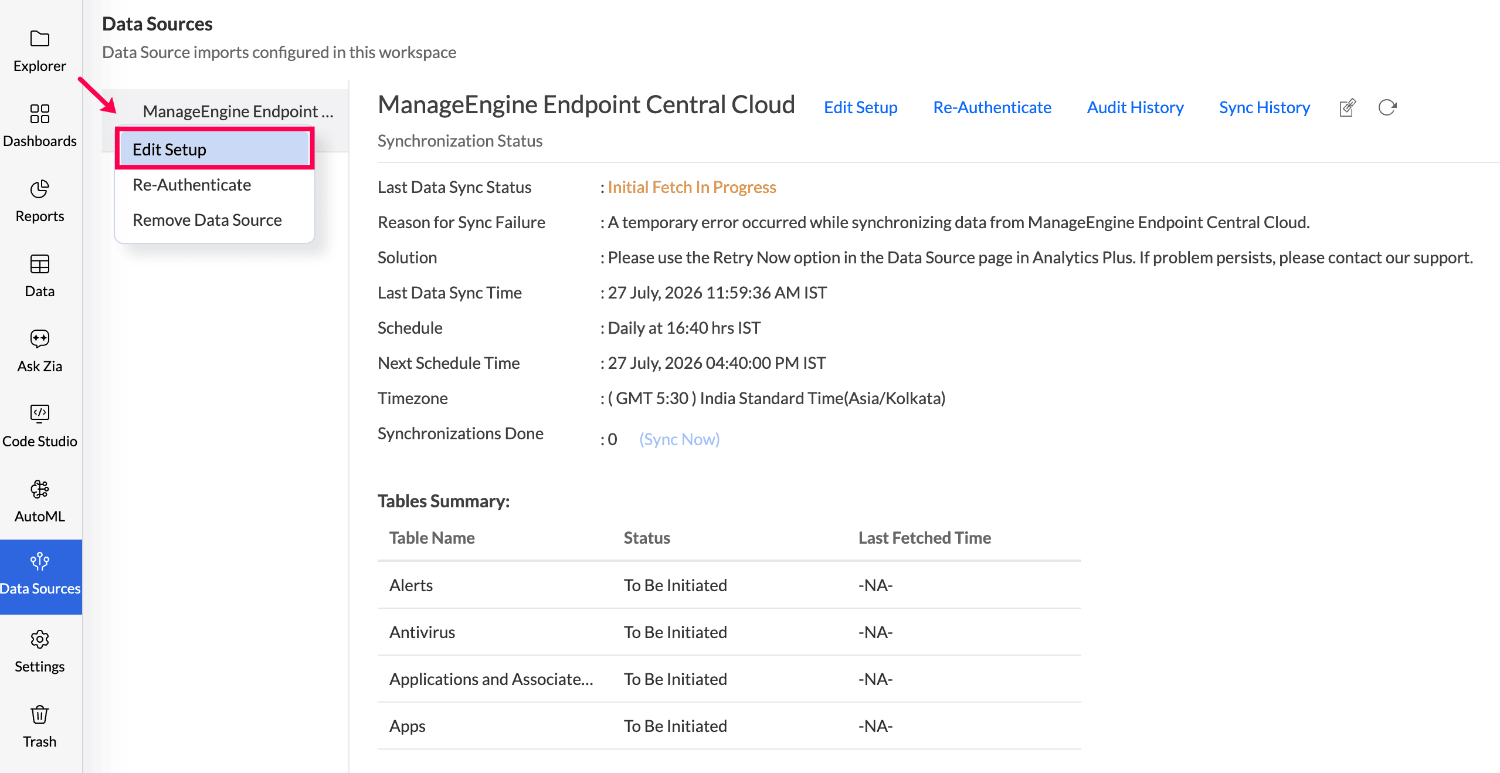This screenshot has height=773, width=1500.
Task: Click the To Be Initiated status for Apps
Action: coord(676,726)
